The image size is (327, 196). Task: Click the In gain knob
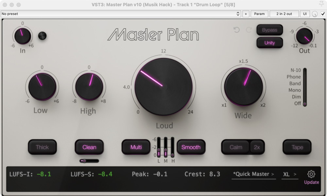click(x=23, y=36)
